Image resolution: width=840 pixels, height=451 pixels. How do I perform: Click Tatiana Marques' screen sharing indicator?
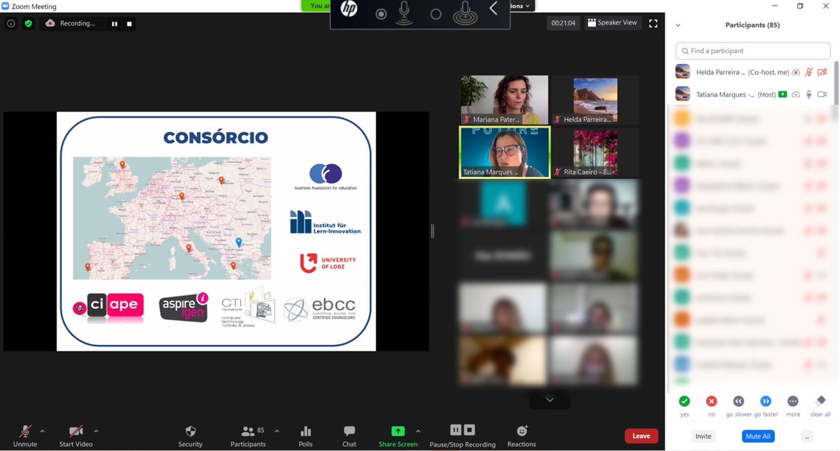783,94
